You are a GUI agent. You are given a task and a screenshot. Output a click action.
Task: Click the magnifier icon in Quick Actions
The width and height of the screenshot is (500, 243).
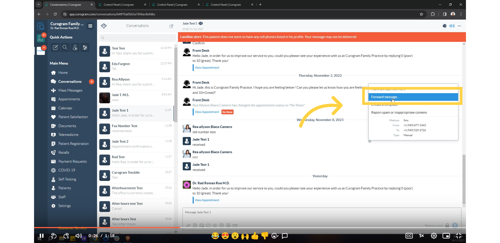pyautogui.click(x=65, y=47)
